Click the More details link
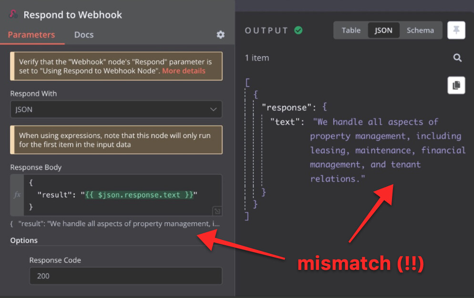The height and width of the screenshot is (298, 474). [184, 70]
